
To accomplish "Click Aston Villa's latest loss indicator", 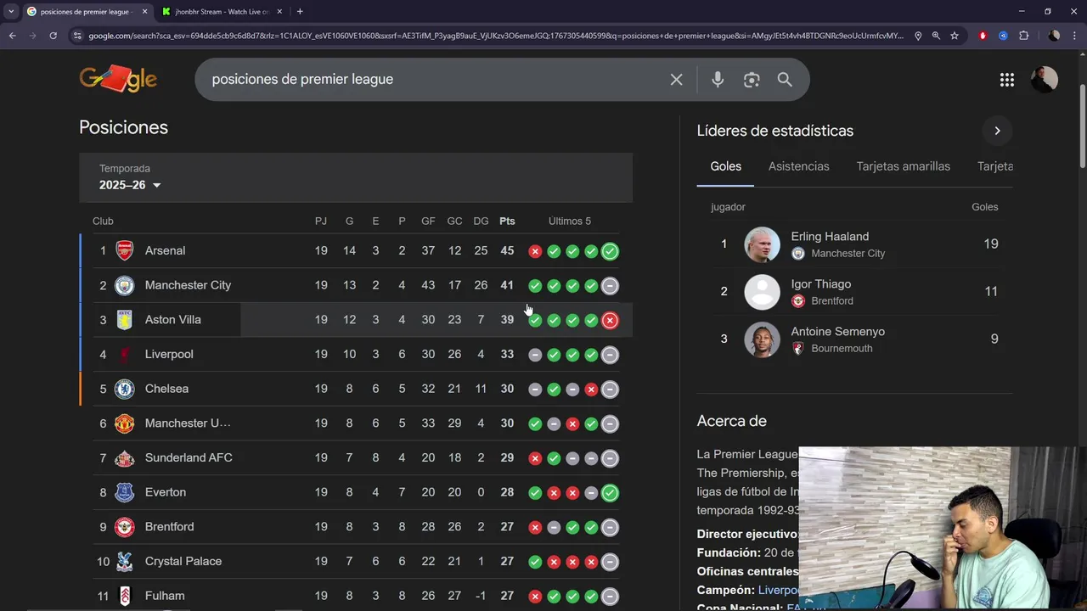I will tap(610, 320).
